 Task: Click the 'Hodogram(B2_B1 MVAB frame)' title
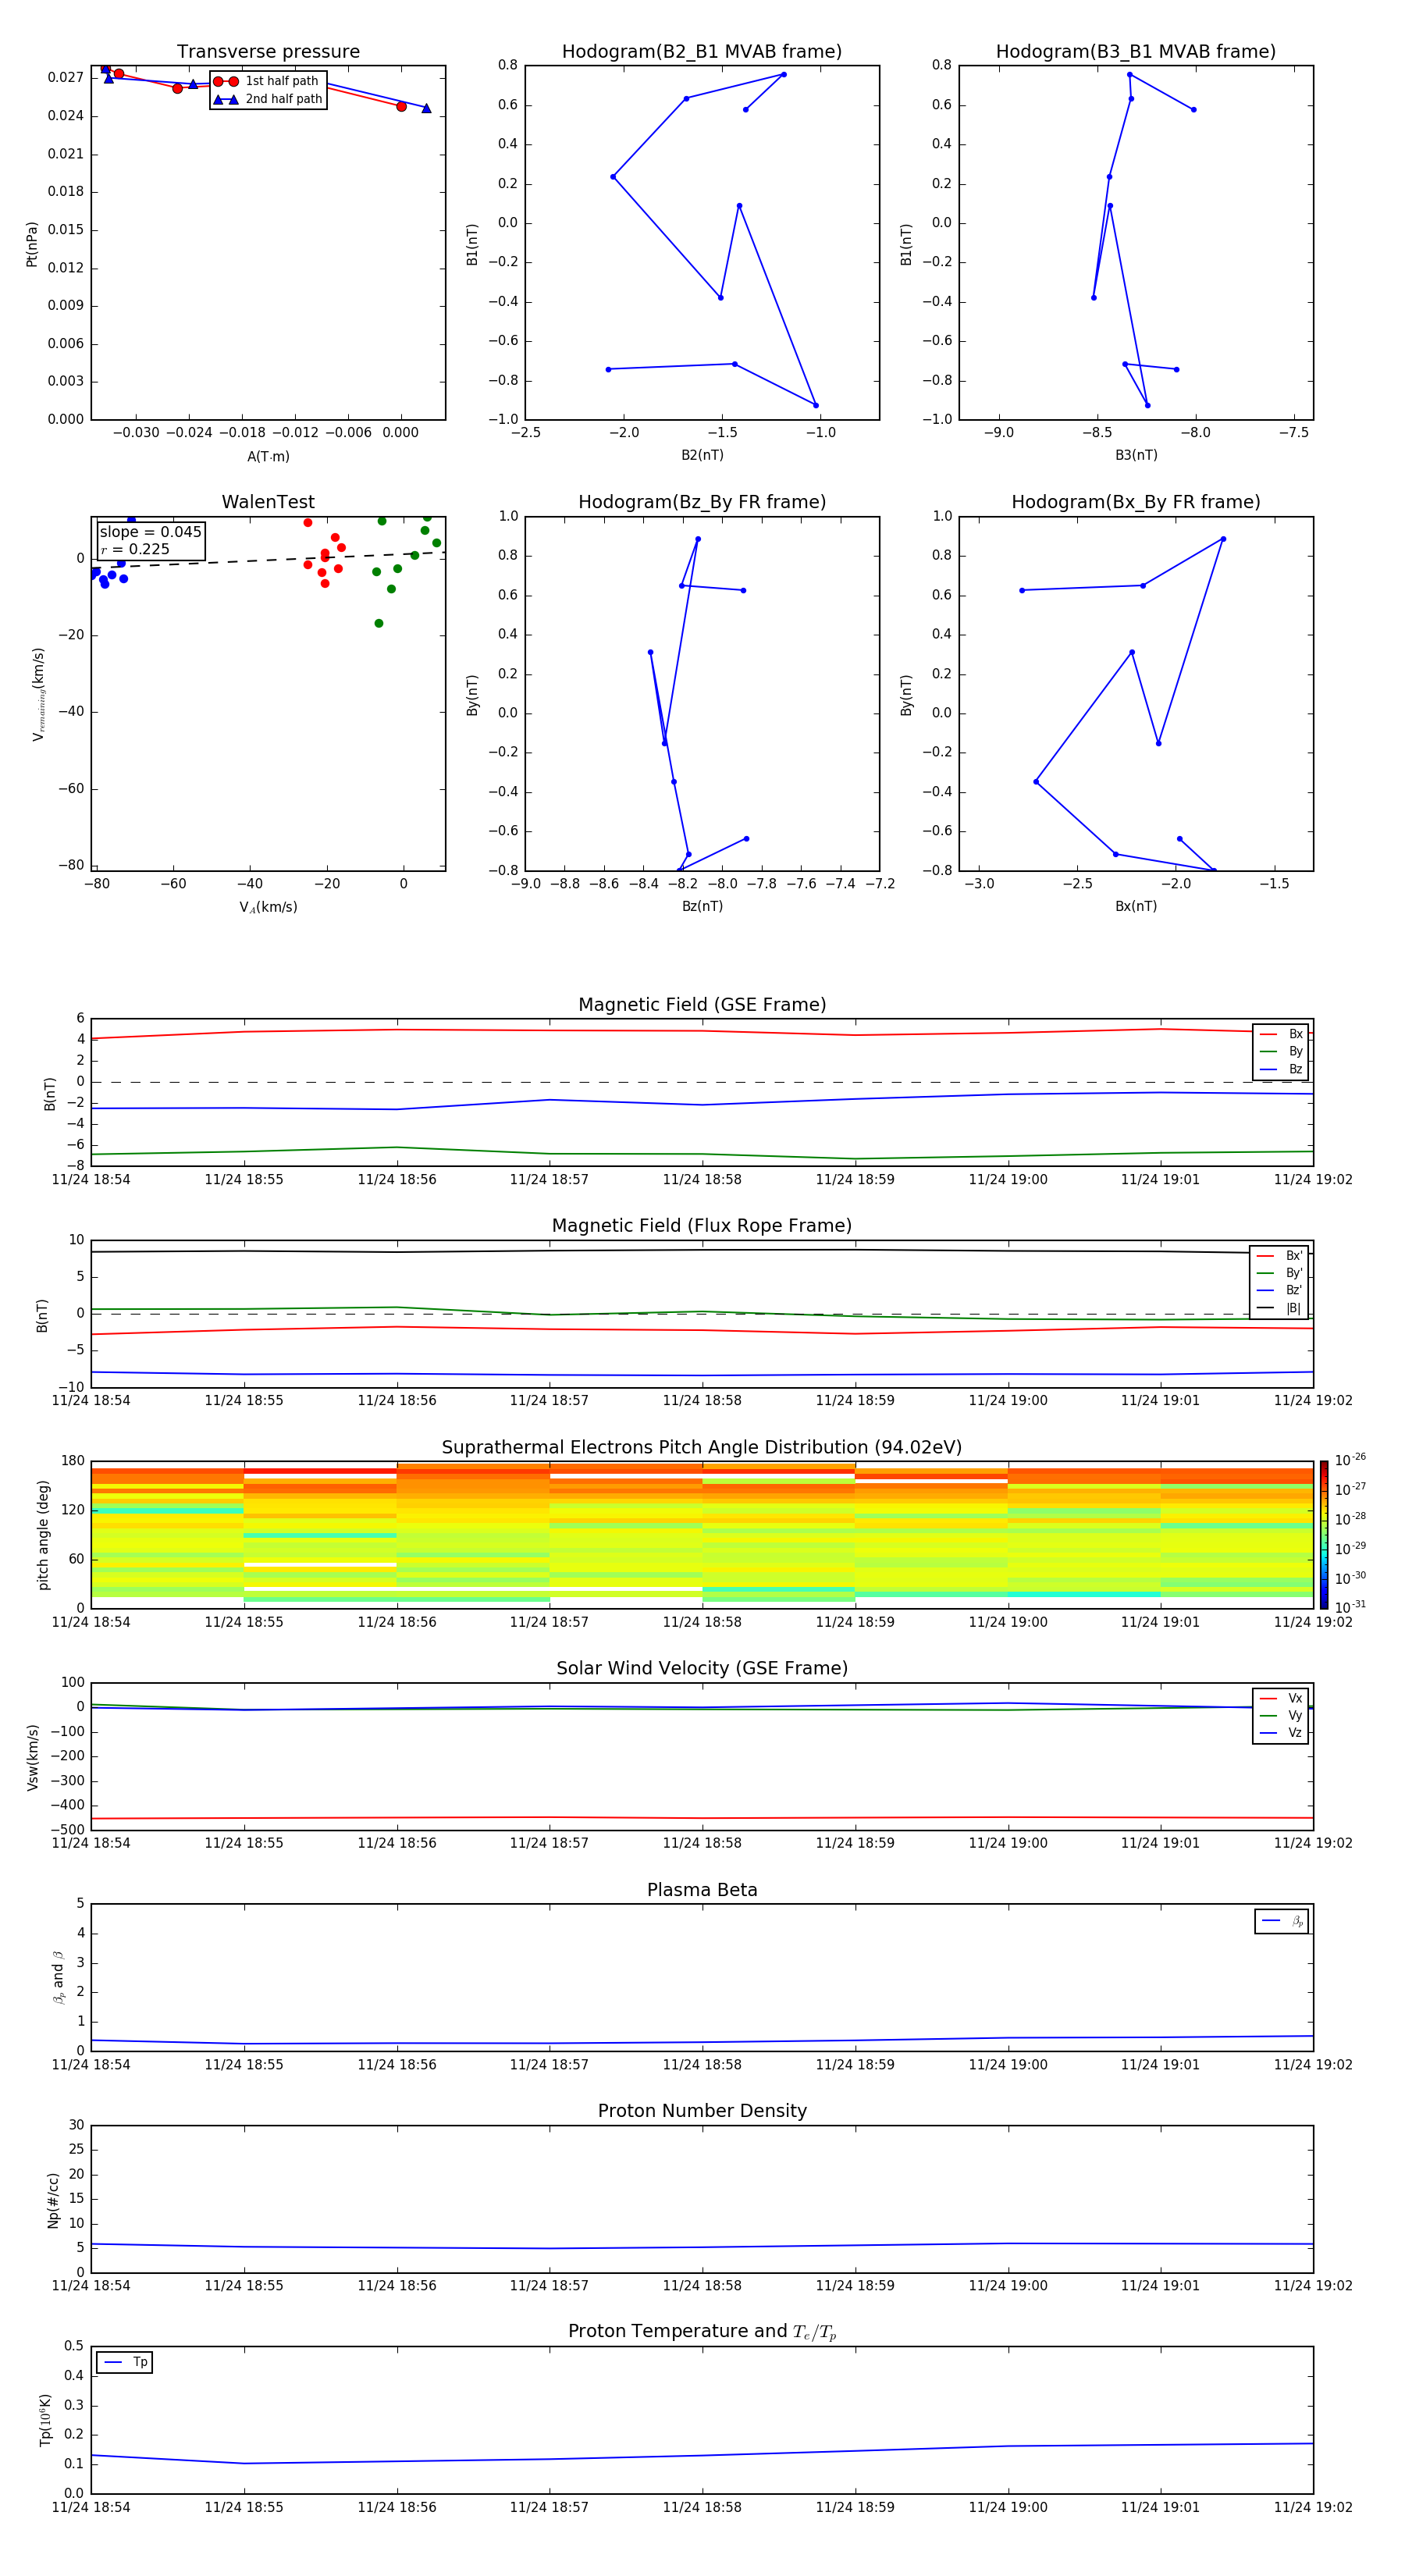click(702, 52)
